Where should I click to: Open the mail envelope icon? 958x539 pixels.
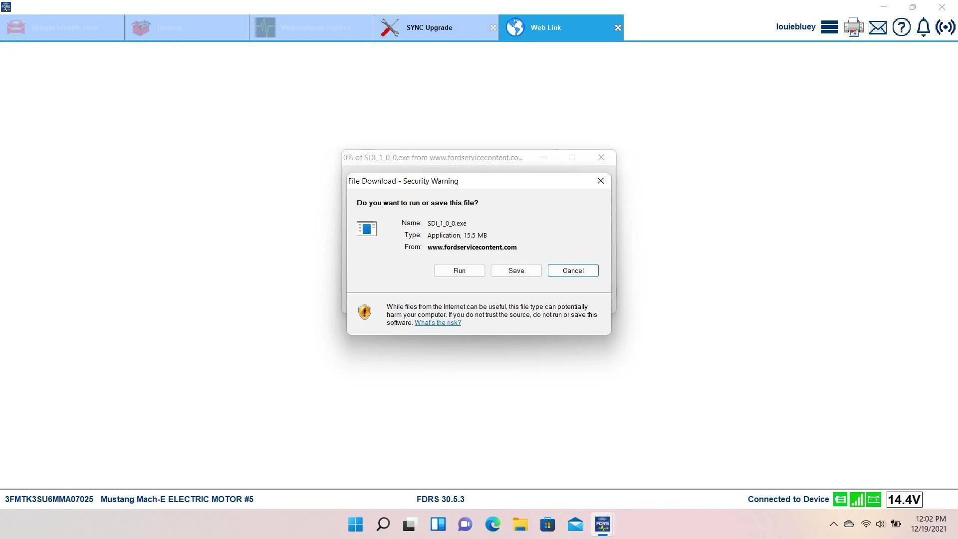(877, 27)
